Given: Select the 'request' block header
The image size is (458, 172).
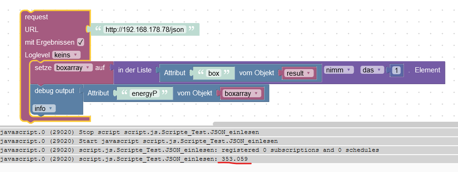Looking at the screenshot, I should click(x=37, y=17).
